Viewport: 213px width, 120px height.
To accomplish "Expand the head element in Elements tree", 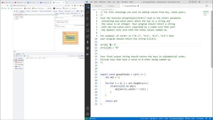I will pyautogui.click(x=15, y=16).
